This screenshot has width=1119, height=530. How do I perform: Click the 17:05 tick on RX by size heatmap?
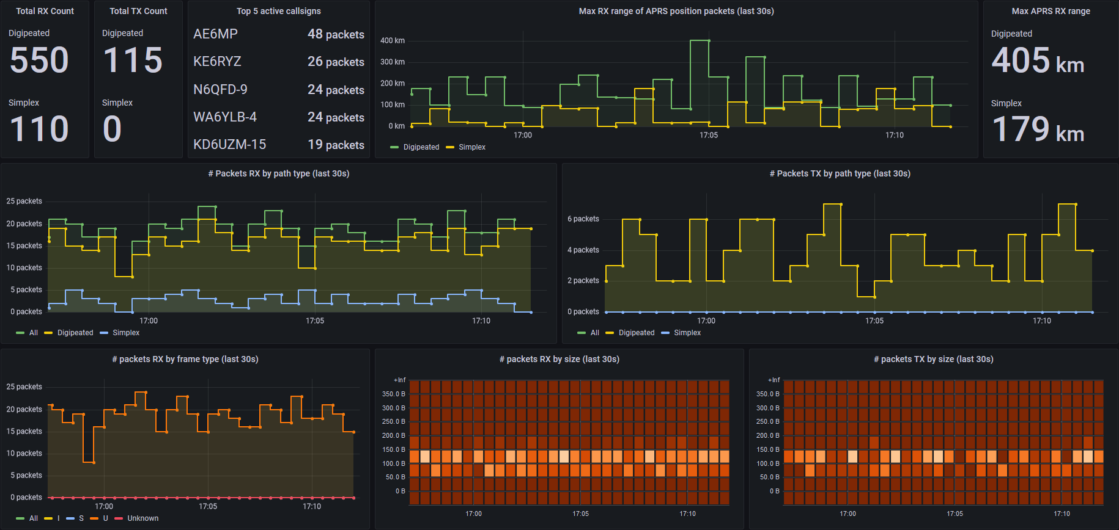click(581, 514)
